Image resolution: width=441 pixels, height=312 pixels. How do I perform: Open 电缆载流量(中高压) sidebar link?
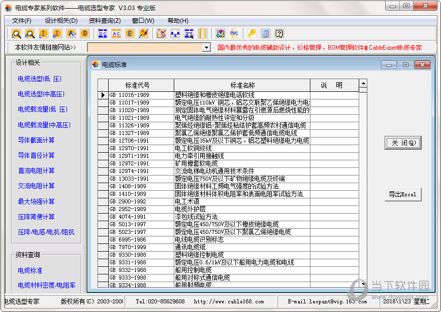click(x=44, y=125)
